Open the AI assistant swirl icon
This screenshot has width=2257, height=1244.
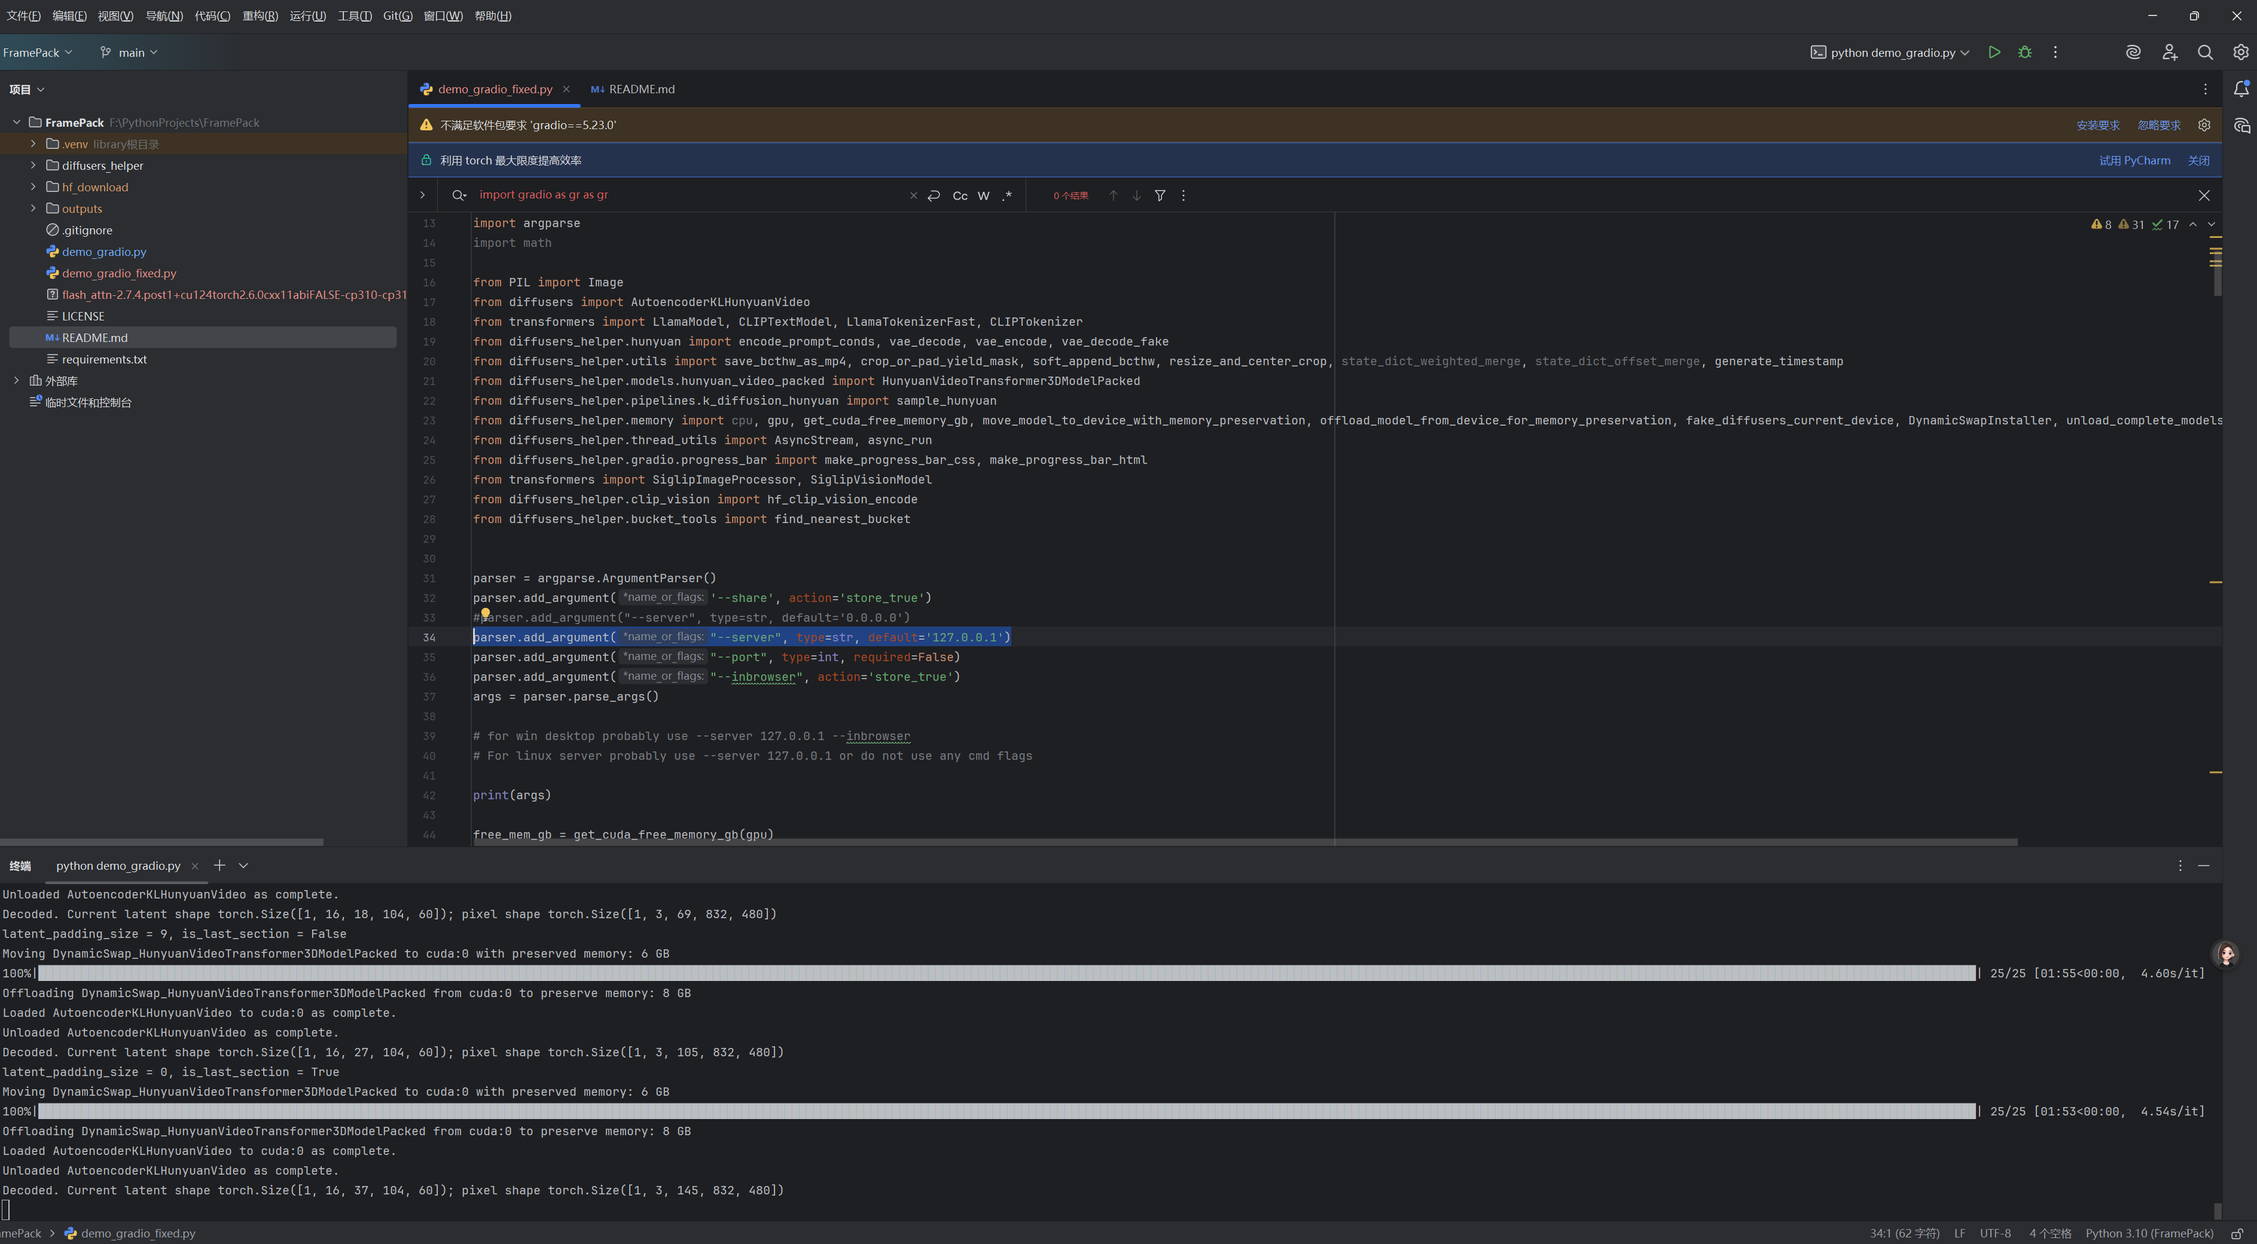pos(2133,53)
